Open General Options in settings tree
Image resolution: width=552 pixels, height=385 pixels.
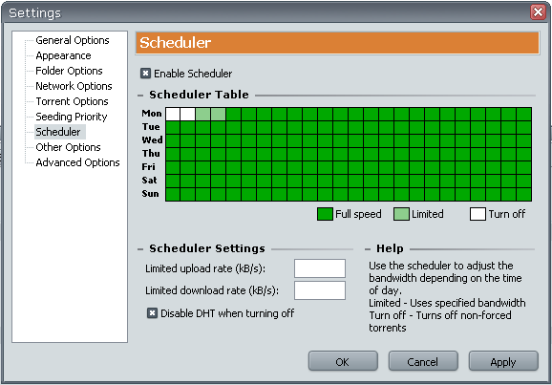click(73, 40)
